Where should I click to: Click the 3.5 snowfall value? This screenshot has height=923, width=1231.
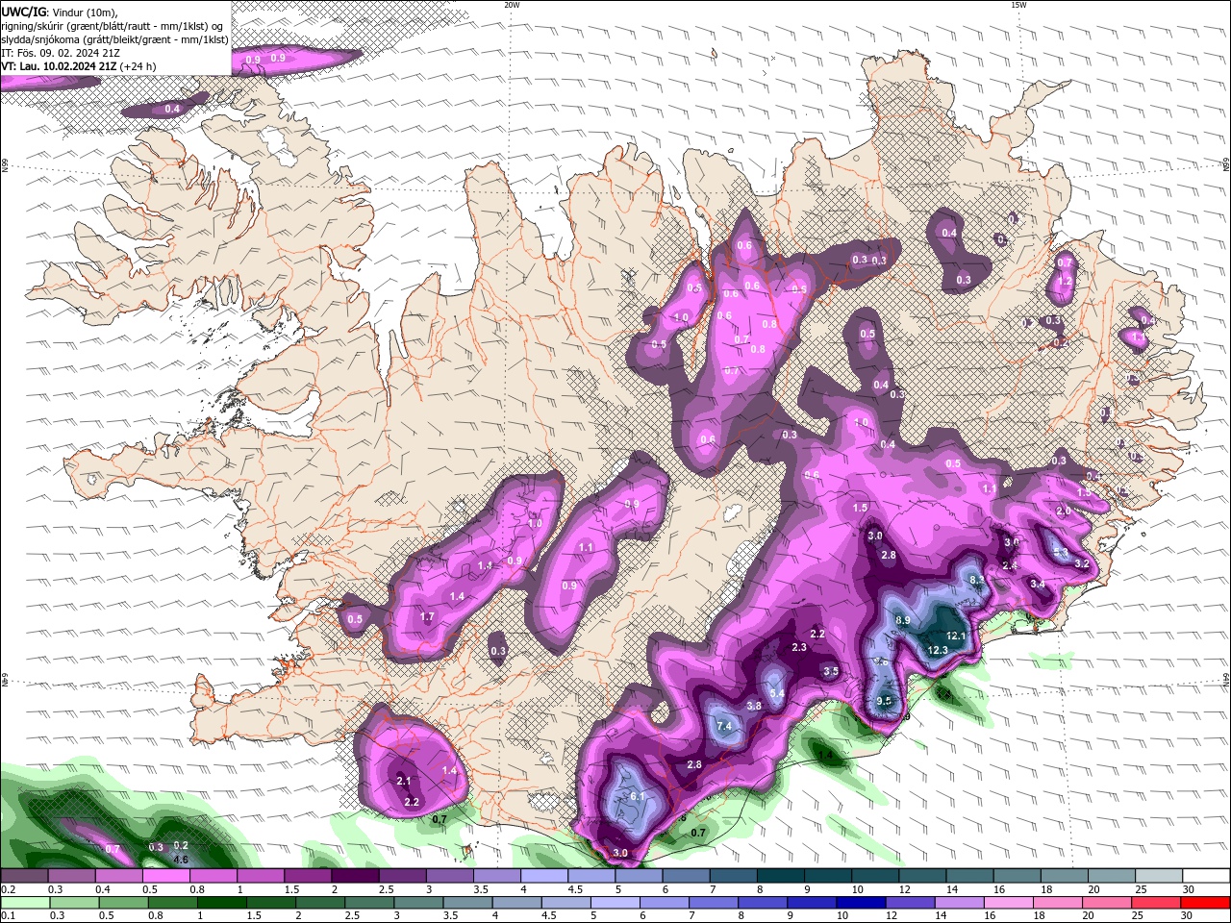coord(831,671)
